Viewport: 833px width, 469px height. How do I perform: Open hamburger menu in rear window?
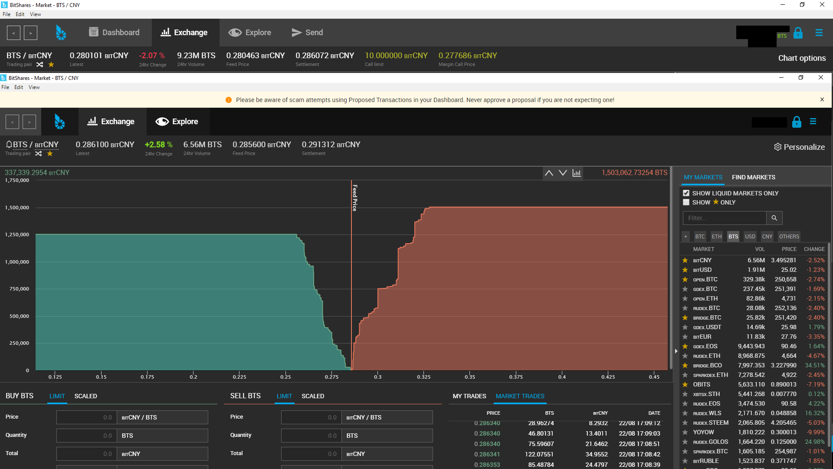coord(819,33)
